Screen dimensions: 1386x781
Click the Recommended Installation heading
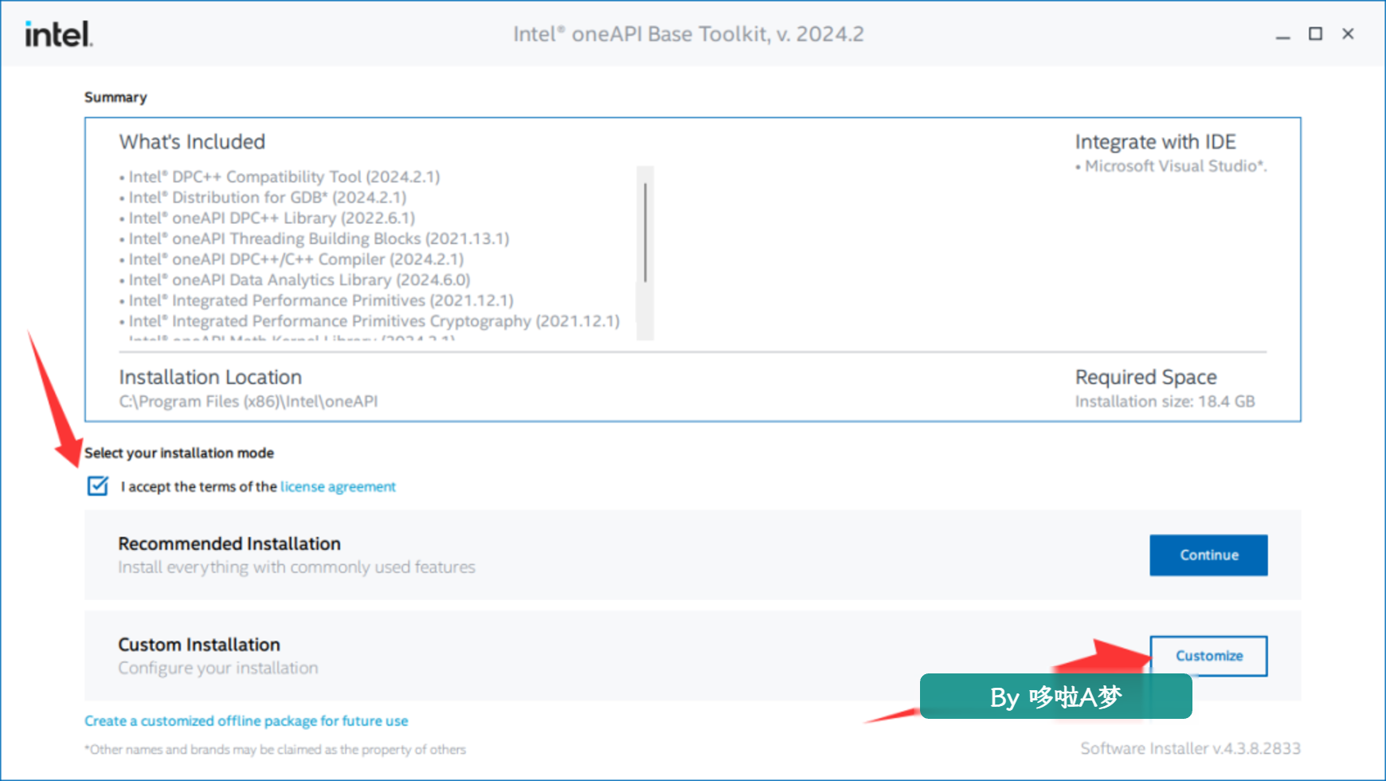(x=229, y=544)
